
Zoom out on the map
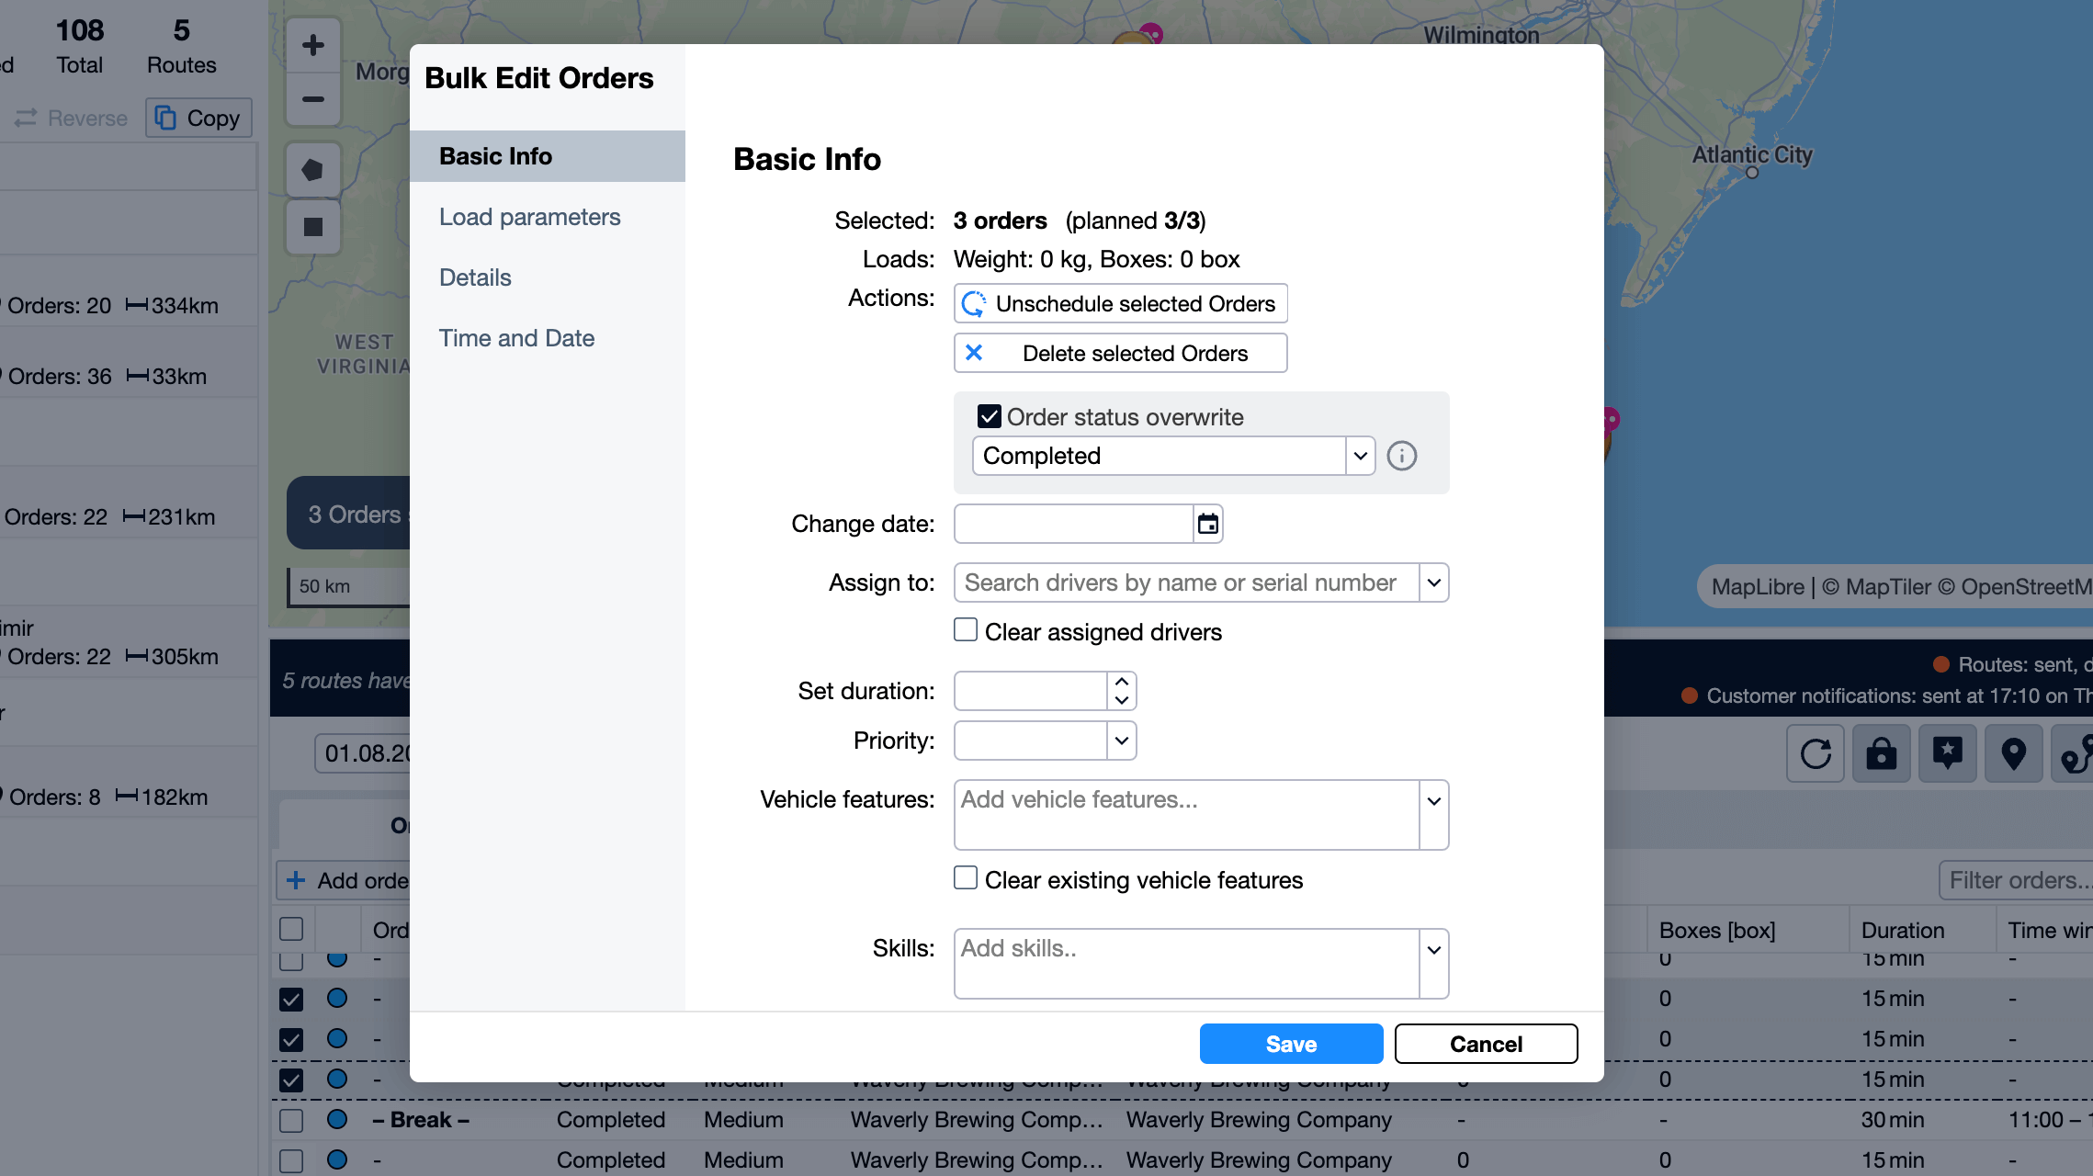312,98
